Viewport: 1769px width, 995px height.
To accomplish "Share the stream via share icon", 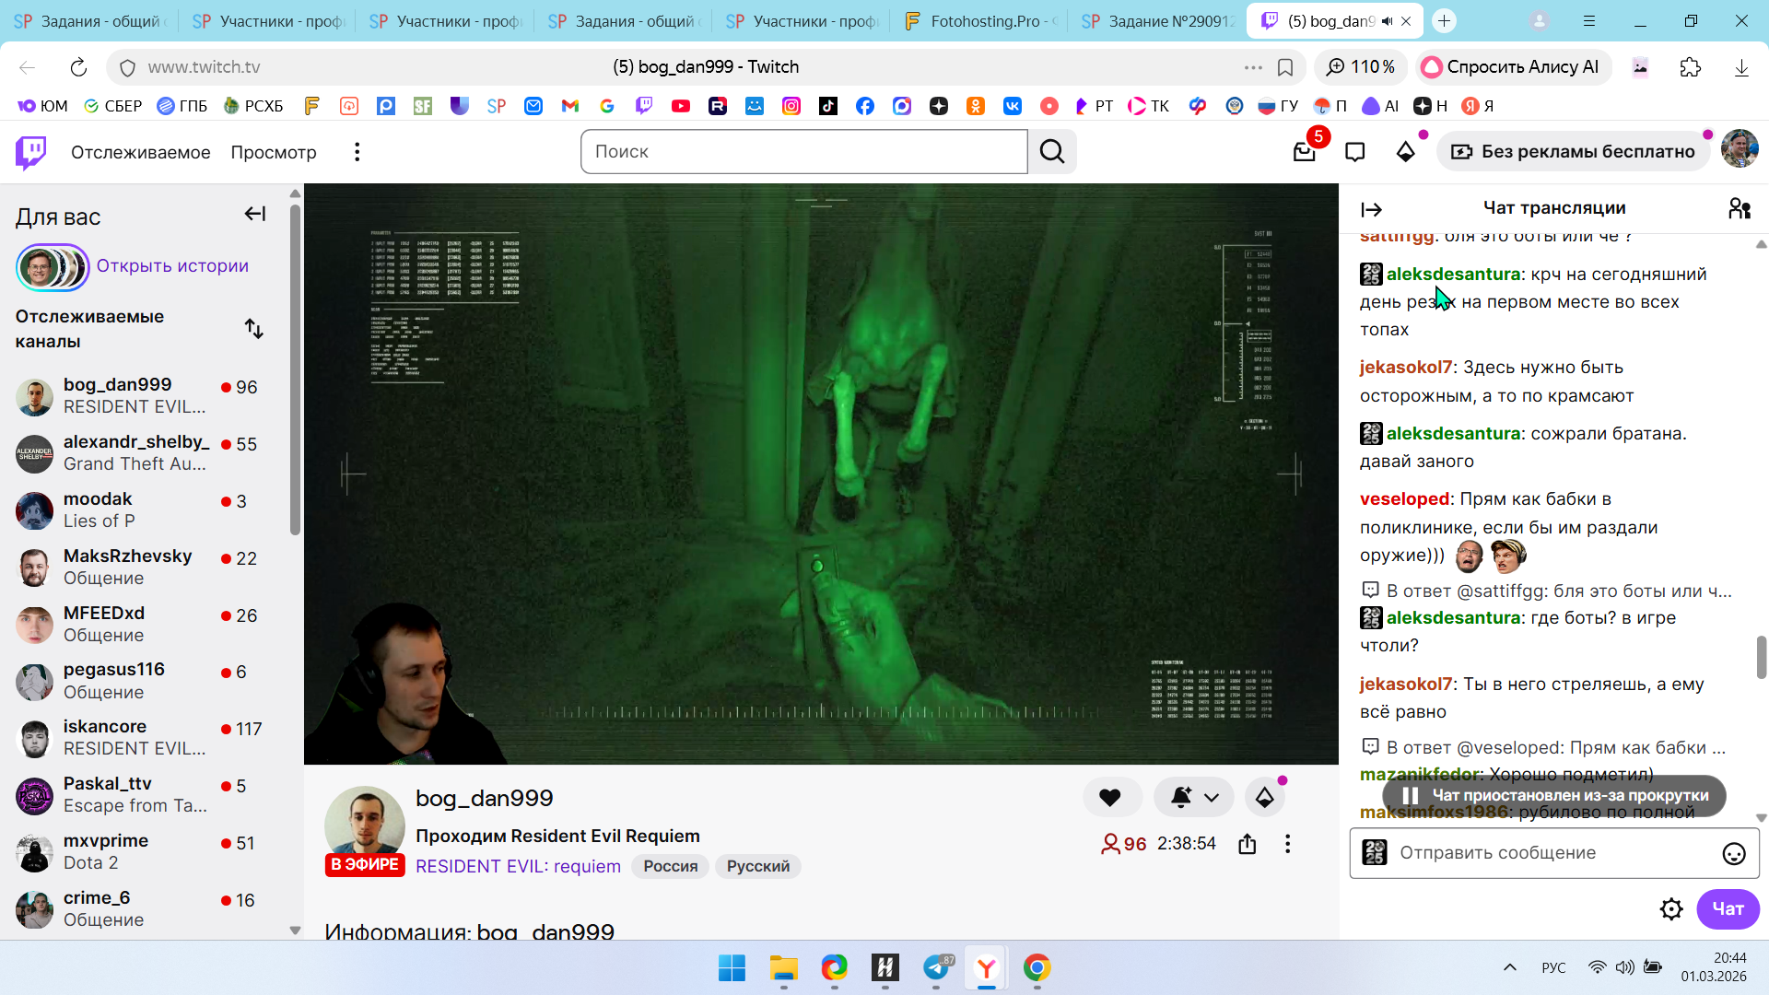I will (1247, 844).
